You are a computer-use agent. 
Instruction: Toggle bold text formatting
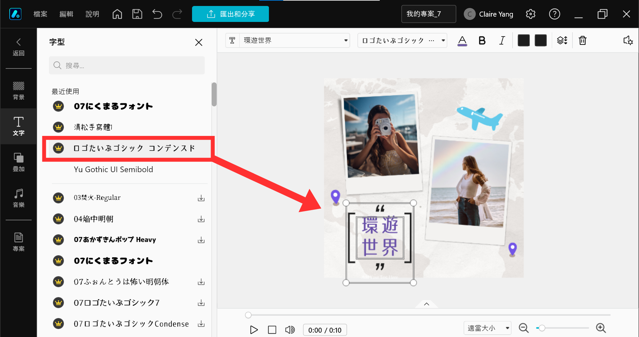(x=482, y=41)
